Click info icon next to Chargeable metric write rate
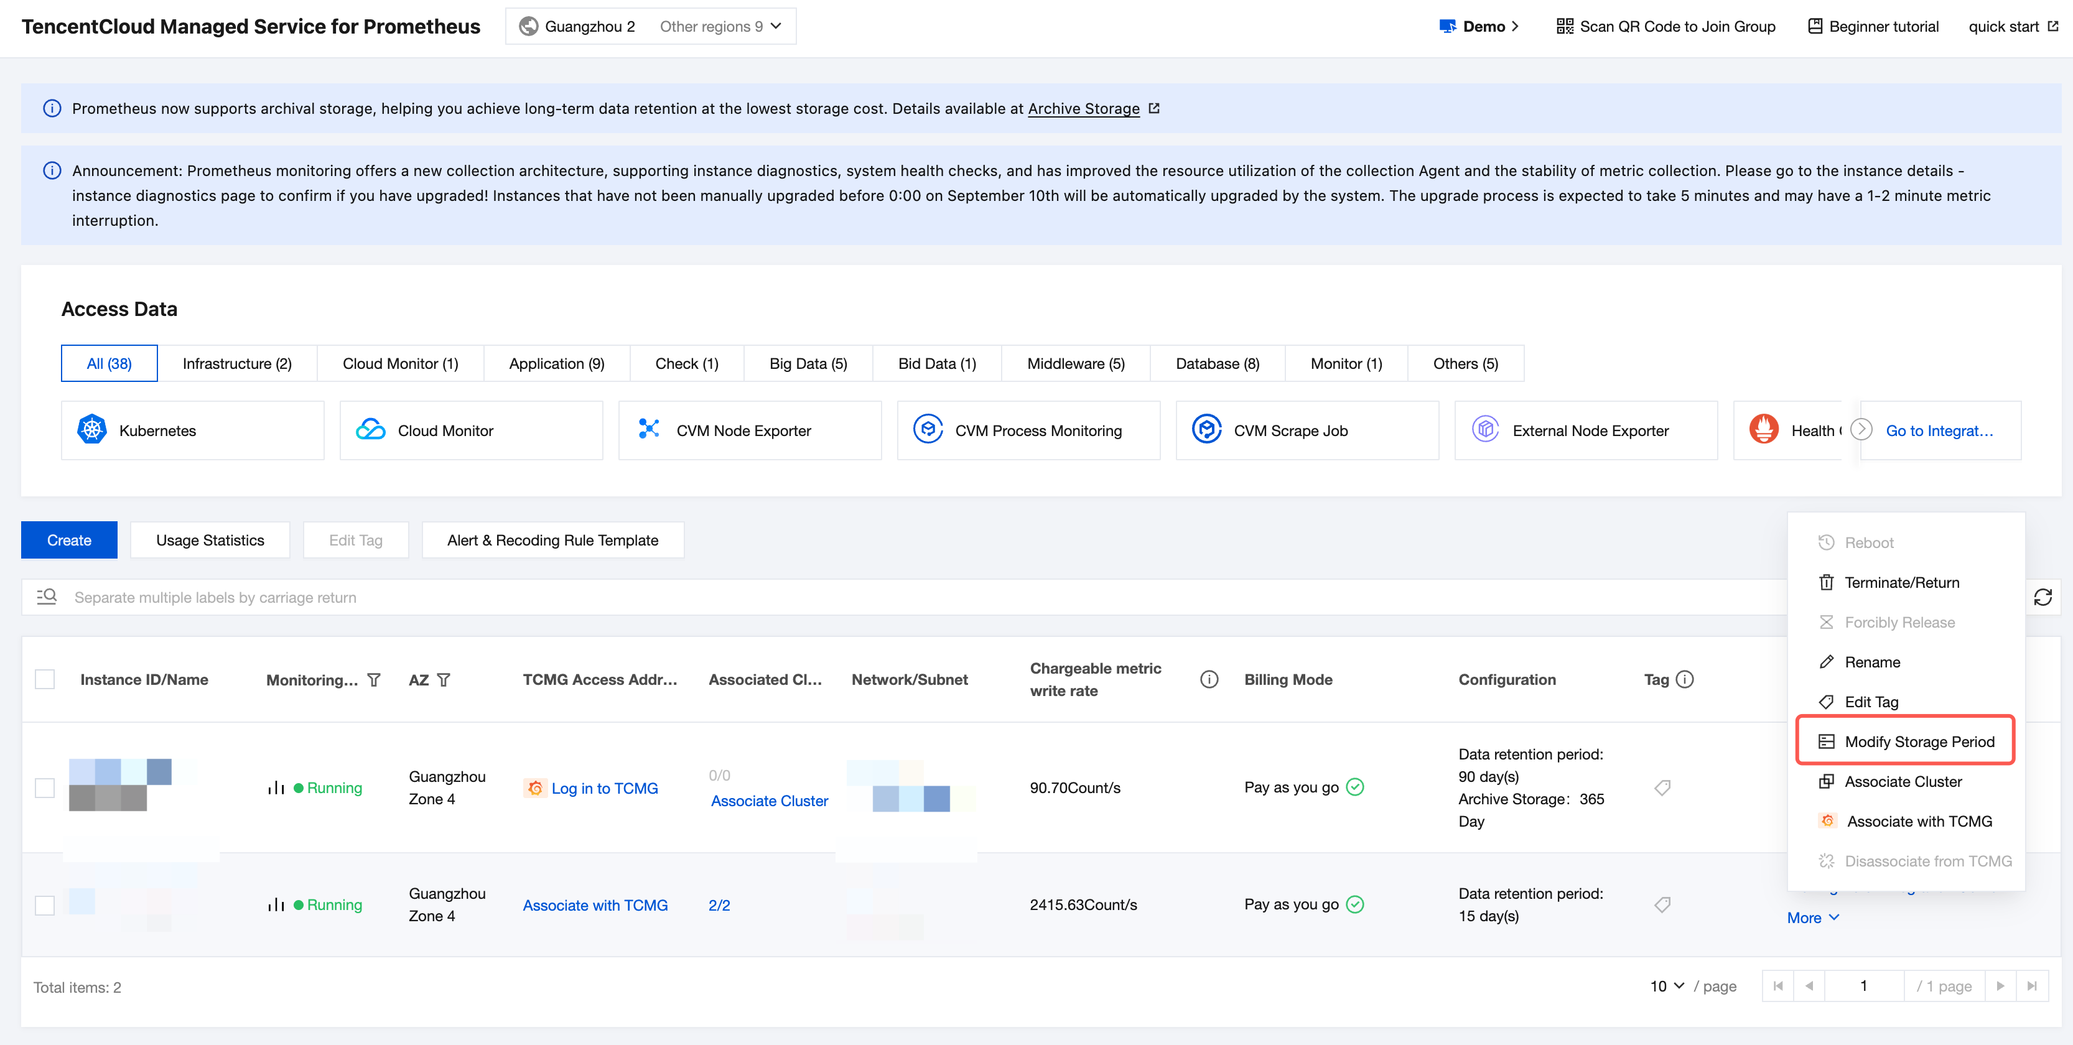The height and width of the screenshot is (1045, 2073). 1208,680
